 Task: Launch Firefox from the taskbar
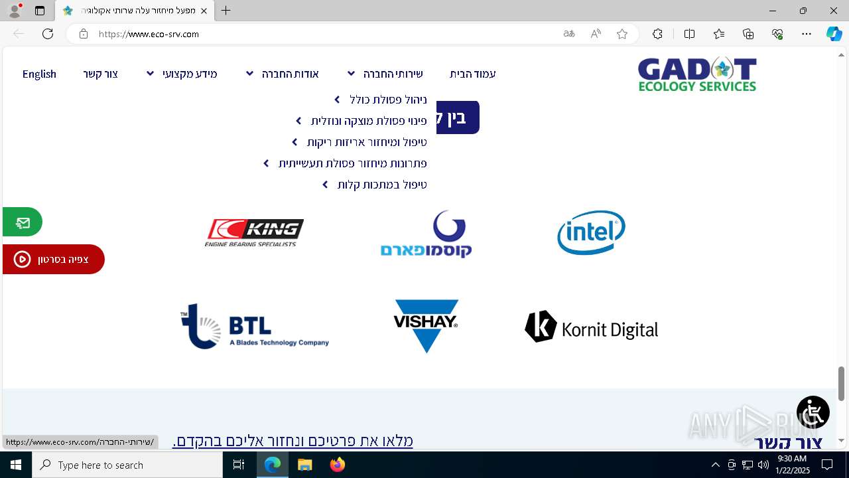pyautogui.click(x=337, y=465)
